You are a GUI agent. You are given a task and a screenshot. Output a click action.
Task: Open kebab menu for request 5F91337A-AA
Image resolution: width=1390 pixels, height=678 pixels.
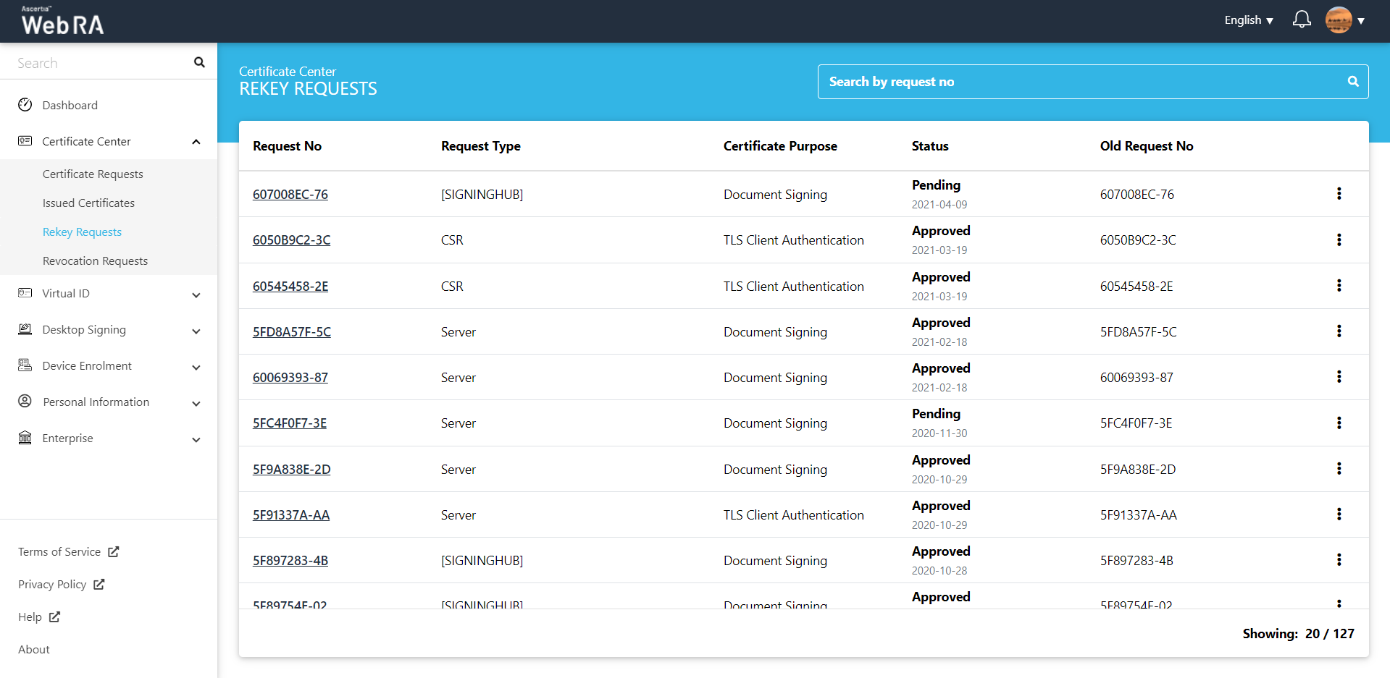[1339, 514]
